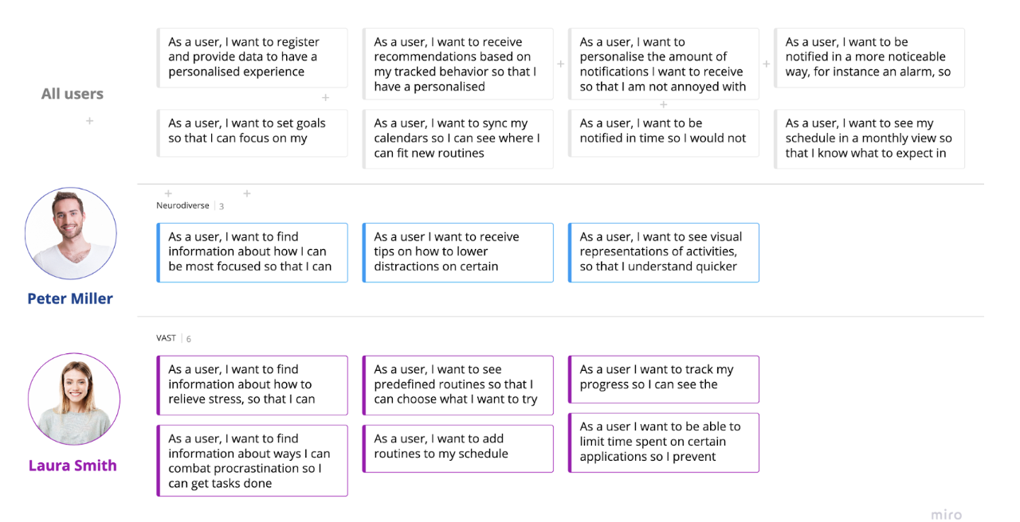Image resolution: width=1020 pixels, height=522 pixels.
Task: Select the track my progress card
Action: (x=663, y=377)
